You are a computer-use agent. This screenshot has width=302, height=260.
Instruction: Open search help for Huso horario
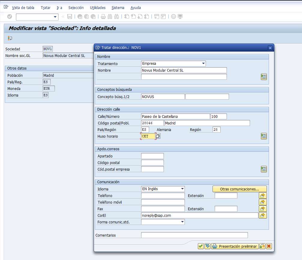tap(158, 136)
